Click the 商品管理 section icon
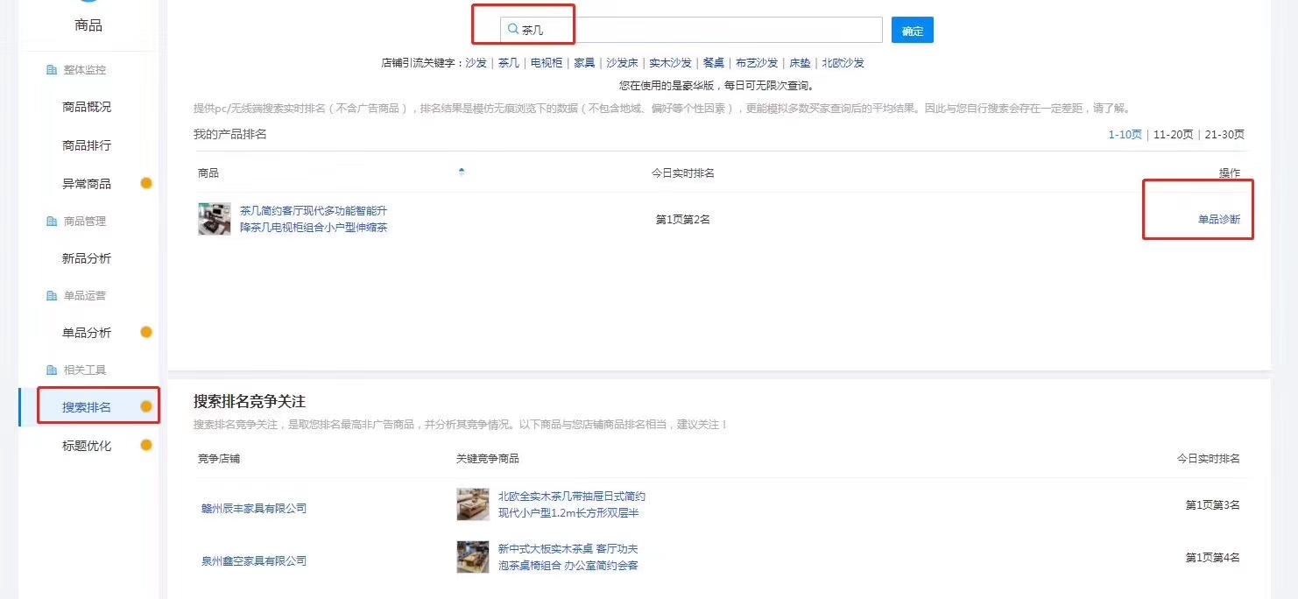The height and width of the screenshot is (599, 1298). pyautogui.click(x=52, y=221)
